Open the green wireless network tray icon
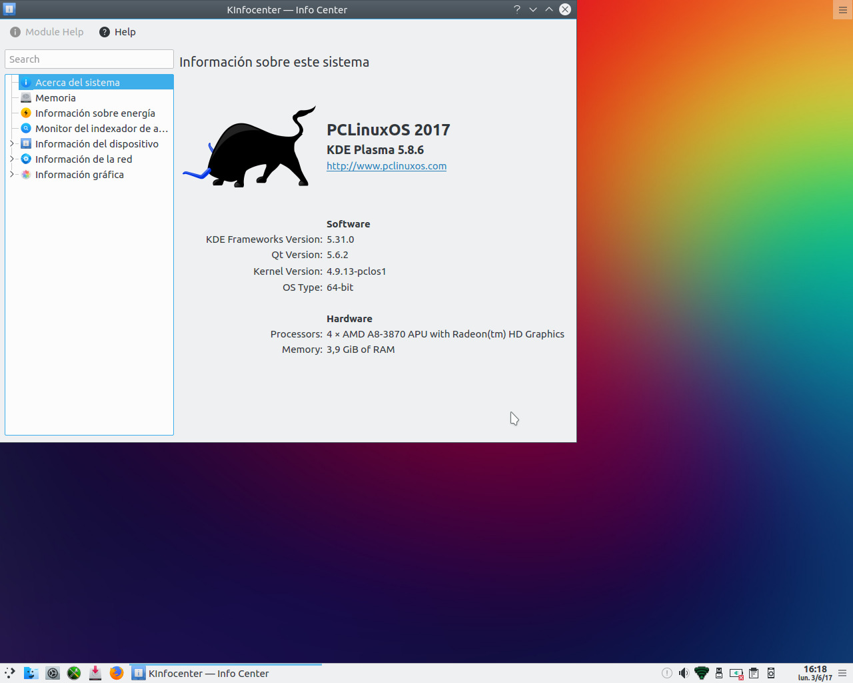853x683 pixels. [x=702, y=673]
